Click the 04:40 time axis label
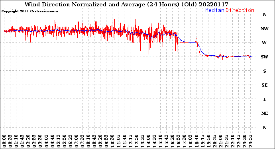 pos(52,141)
